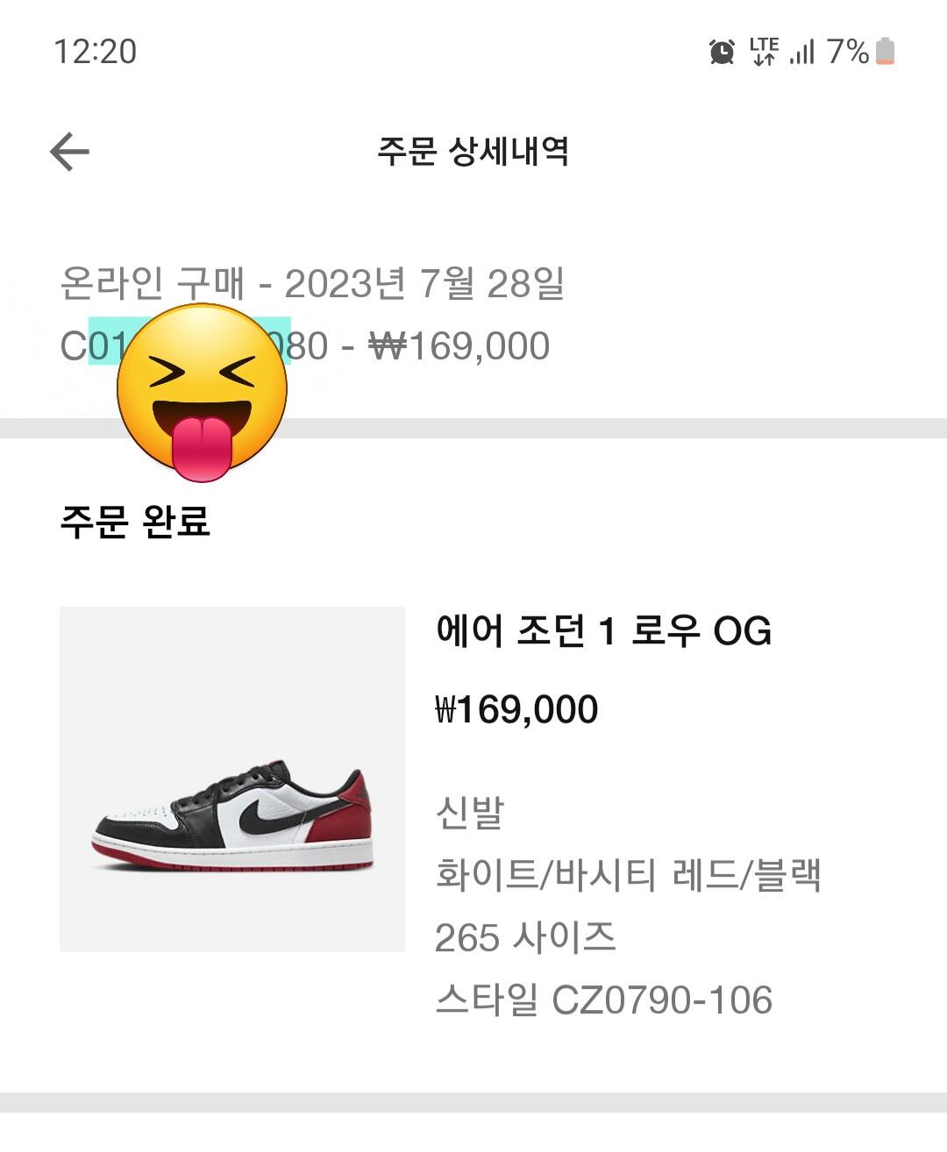Tap the 주문 상세내역 page title
The height and width of the screenshot is (1152, 947).
[x=473, y=152]
